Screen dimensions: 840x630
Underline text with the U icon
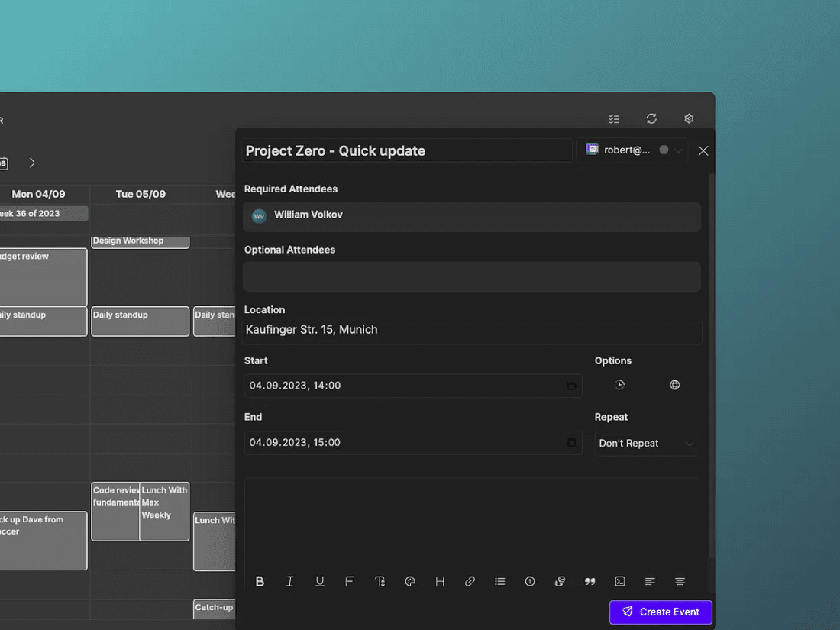click(x=320, y=581)
